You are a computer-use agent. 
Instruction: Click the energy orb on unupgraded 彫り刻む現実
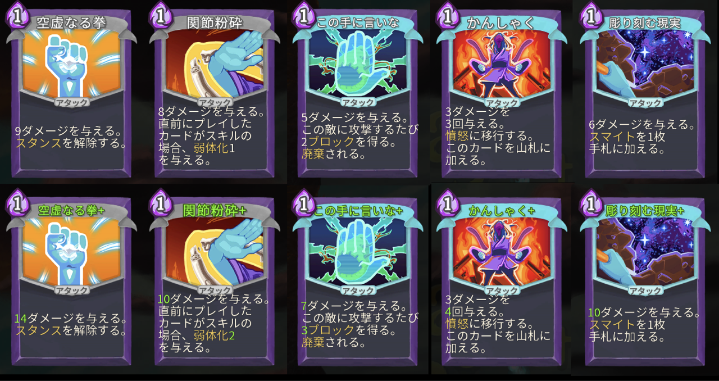click(591, 15)
